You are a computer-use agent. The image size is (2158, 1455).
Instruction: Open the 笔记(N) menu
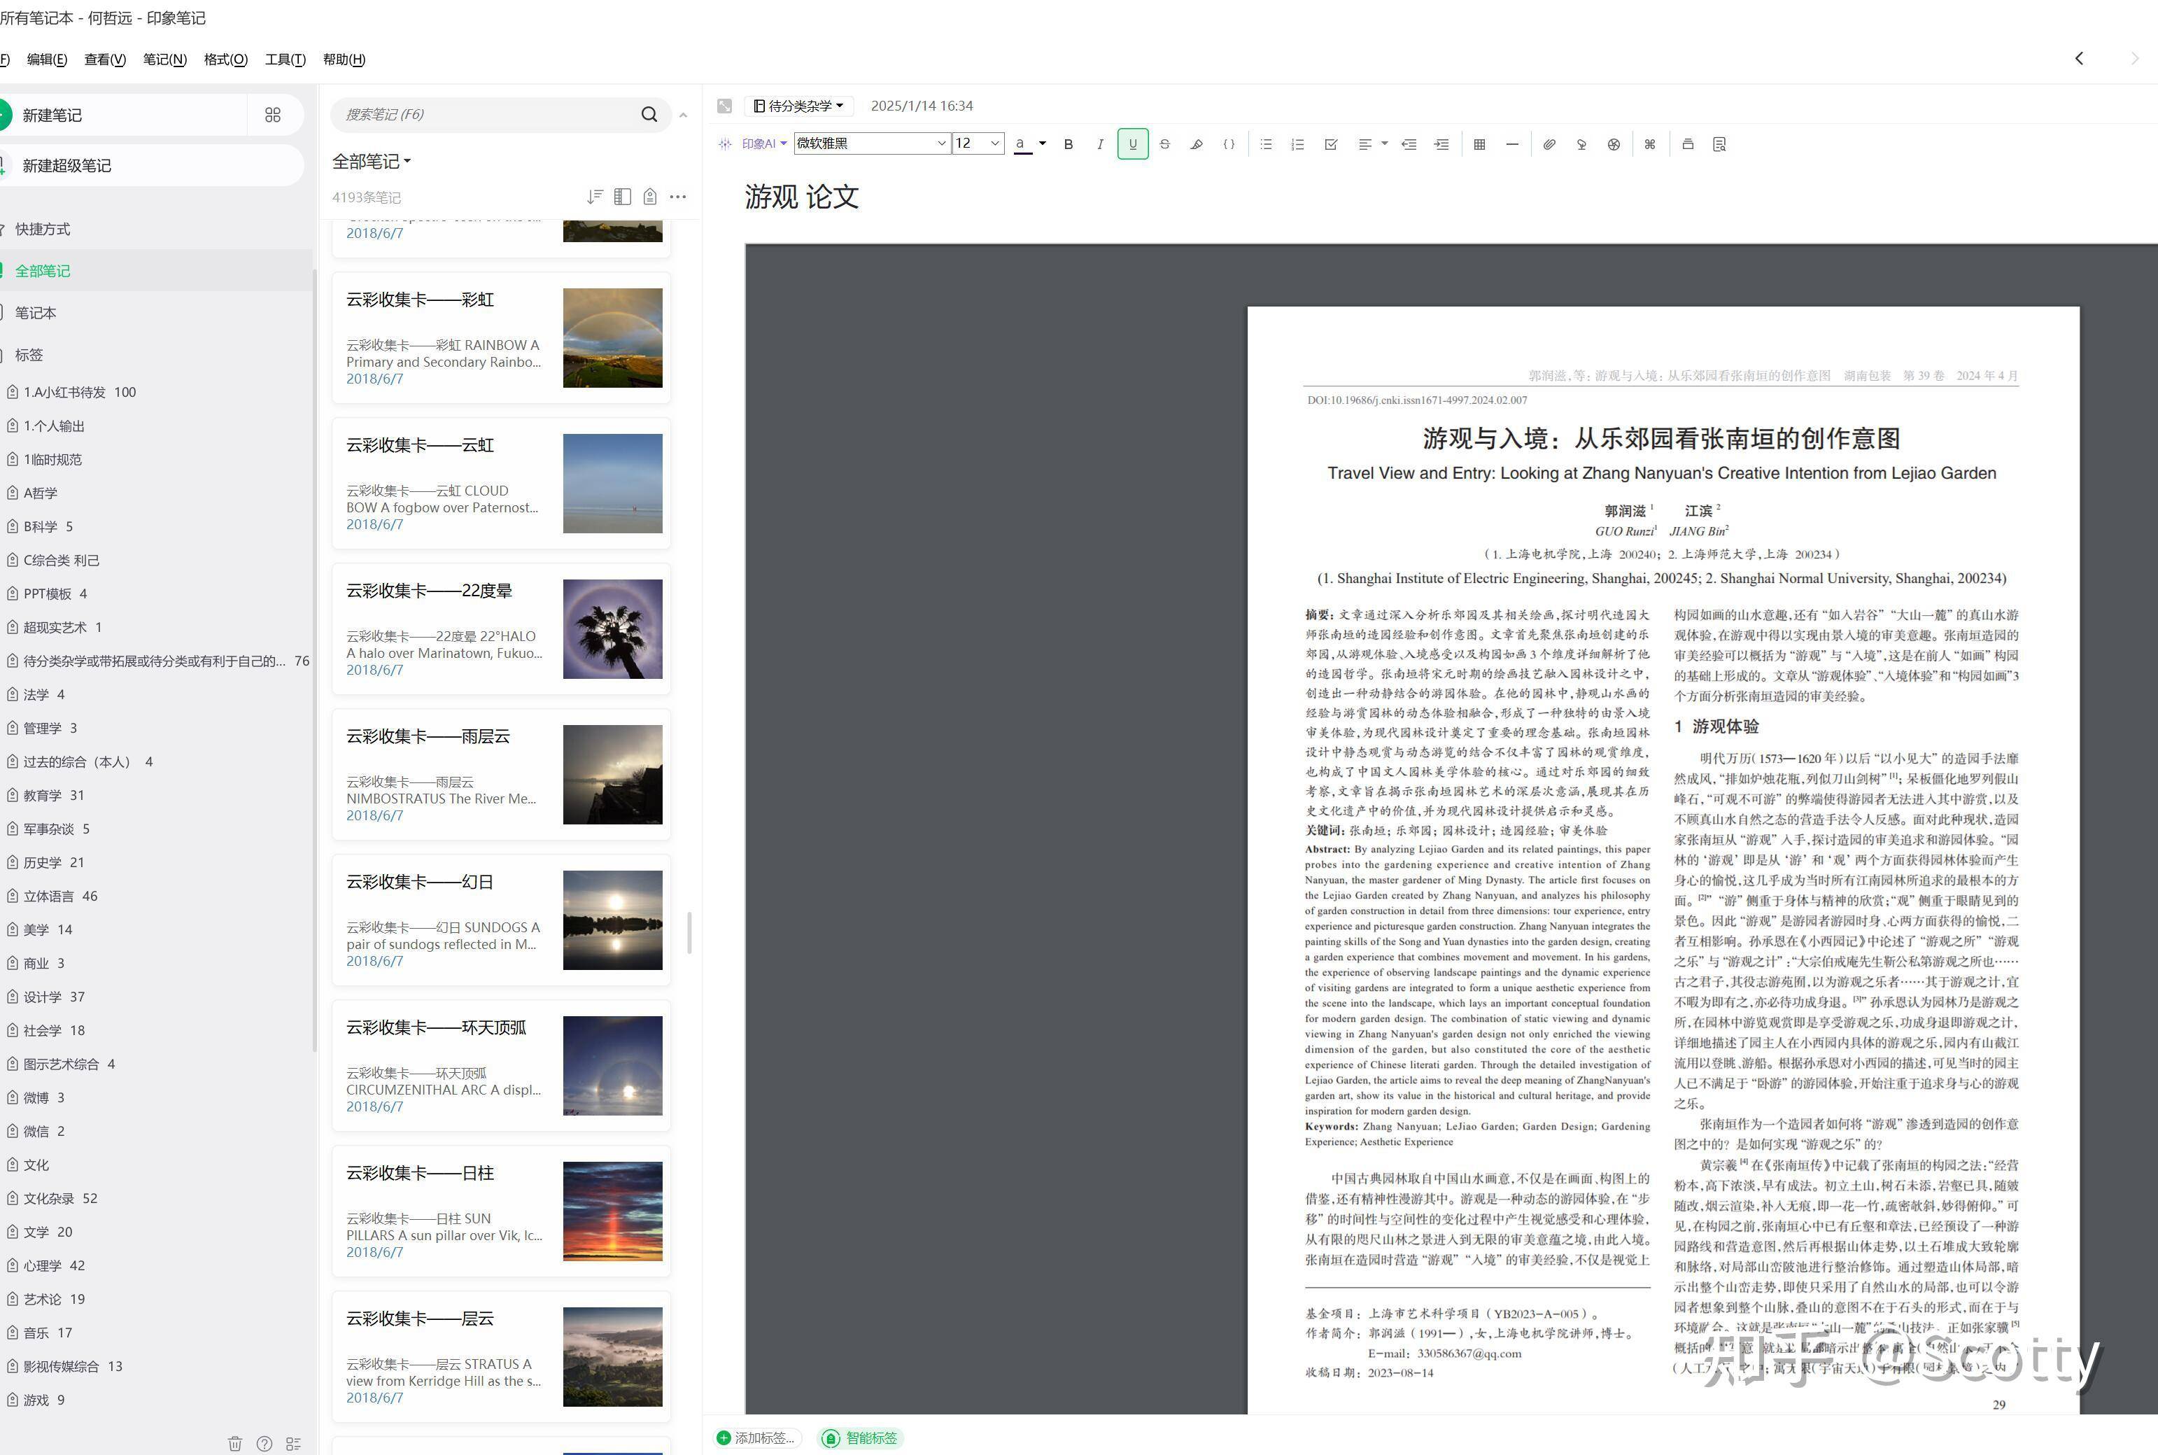pos(164,59)
